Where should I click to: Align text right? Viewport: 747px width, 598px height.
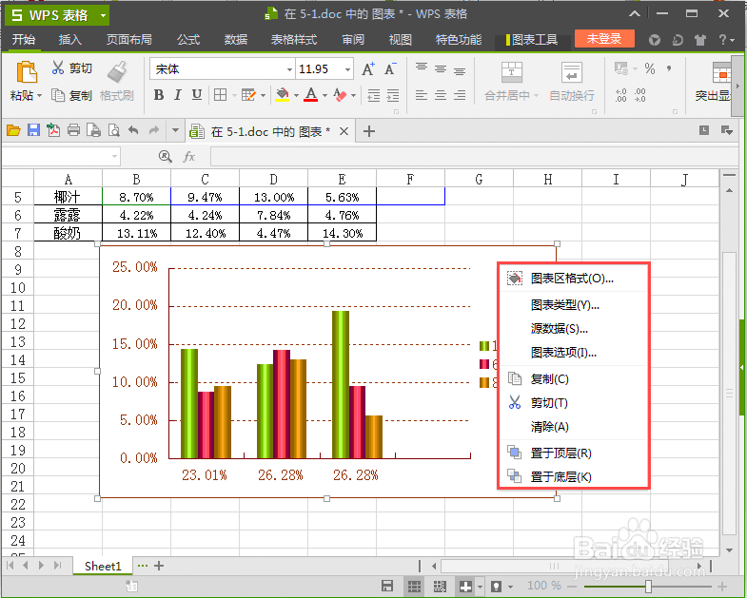click(460, 96)
